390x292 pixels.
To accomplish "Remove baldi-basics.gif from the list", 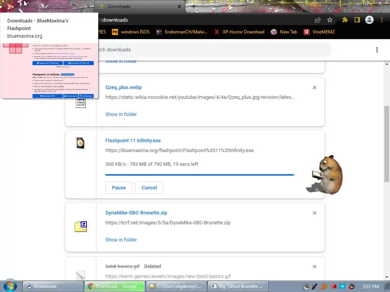I will coord(314,267).
